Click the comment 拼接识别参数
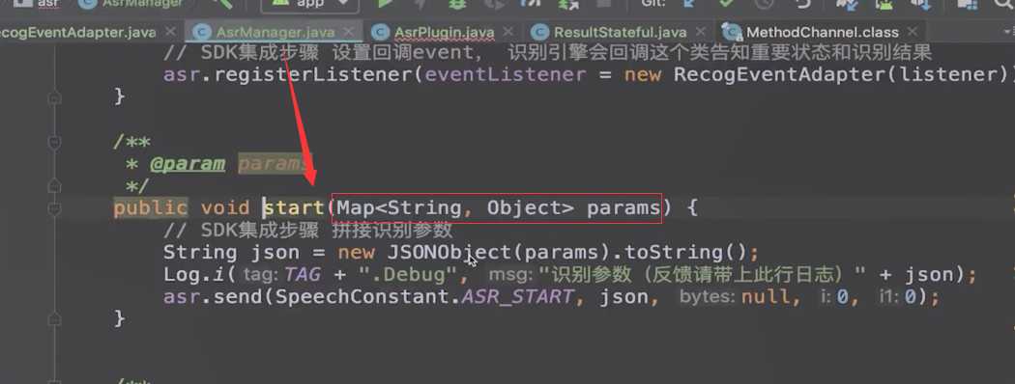Viewport: 1015px width, 384px height. point(307,231)
